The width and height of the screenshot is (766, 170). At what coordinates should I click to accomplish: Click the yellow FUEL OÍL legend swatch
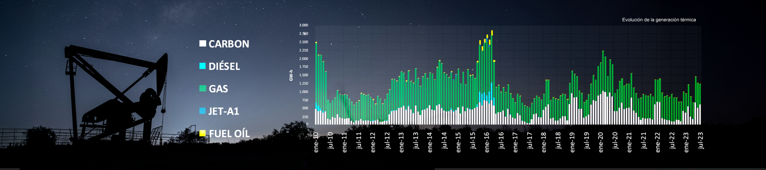(x=203, y=133)
